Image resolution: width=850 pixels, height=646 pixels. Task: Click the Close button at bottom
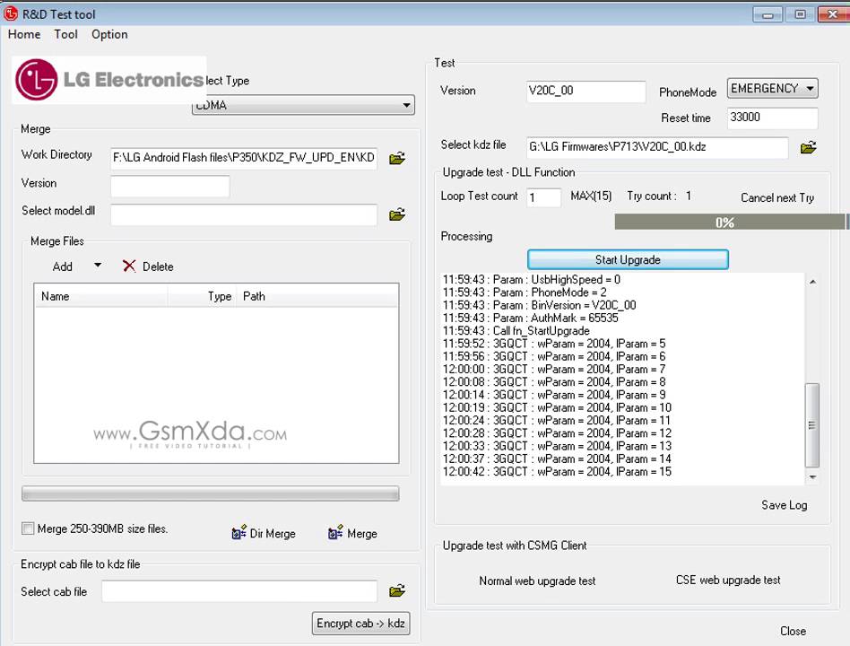(x=794, y=631)
